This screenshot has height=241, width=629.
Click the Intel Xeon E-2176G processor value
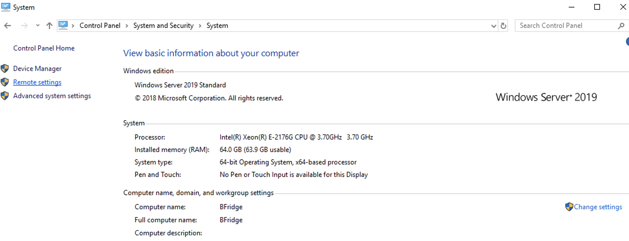pyautogui.click(x=296, y=137)
